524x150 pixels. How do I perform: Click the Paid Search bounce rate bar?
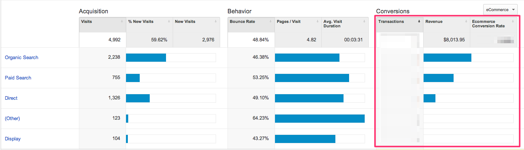[x=312, y=78]
